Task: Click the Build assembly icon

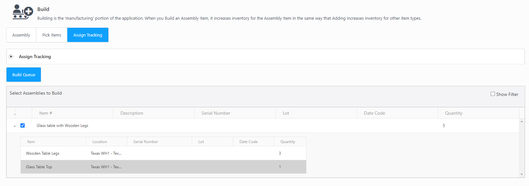Action: [22, 12]
